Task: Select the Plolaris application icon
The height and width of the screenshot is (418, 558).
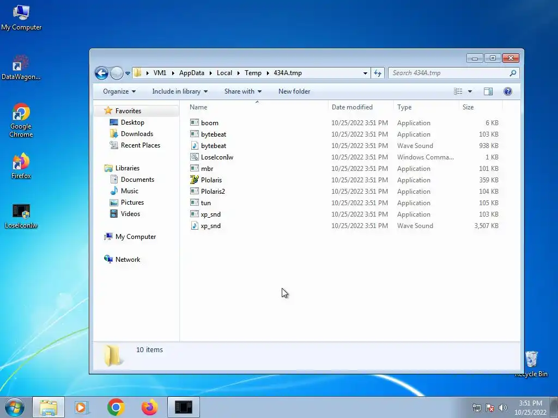Action: 195,180
